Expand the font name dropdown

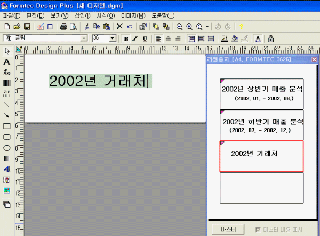click(84, 38)
